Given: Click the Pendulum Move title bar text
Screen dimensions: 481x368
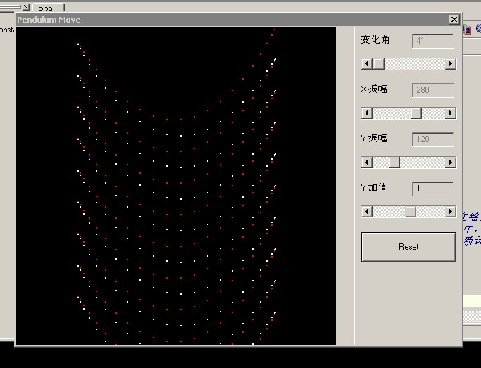Looking at the screenshot, I should click(49, 20).
